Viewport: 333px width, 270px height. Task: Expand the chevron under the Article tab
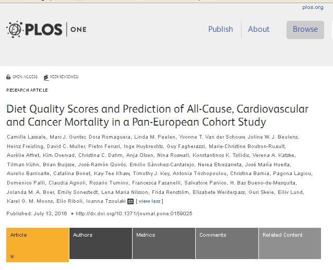coord(12,256)
